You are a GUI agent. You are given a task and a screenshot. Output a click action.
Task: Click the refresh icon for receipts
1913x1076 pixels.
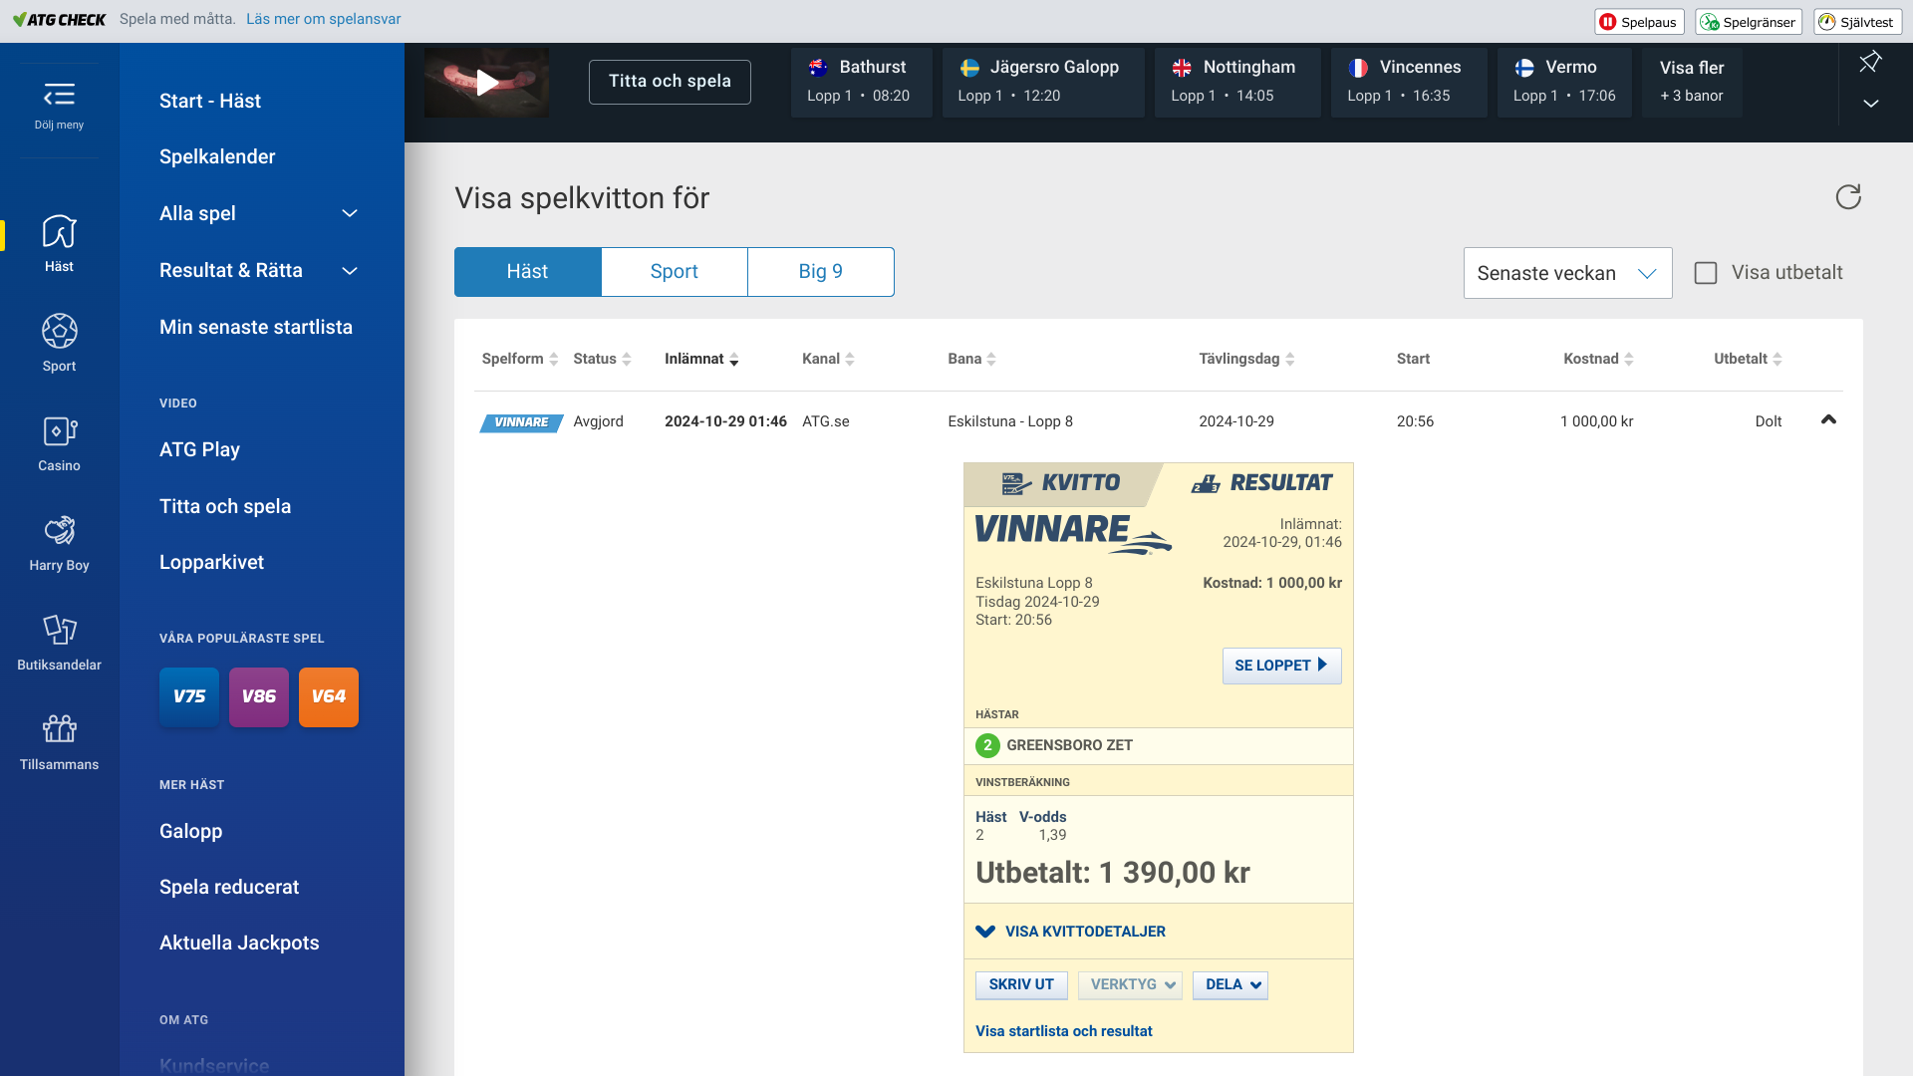pyautogui.click(x=1848, y=197)
